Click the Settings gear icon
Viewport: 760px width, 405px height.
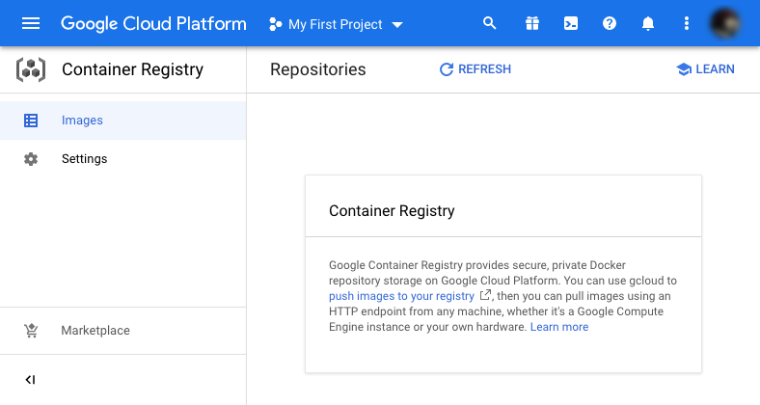31,159
